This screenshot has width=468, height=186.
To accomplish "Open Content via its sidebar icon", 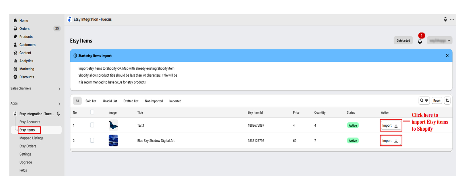I will pyautogui.click(x=15, y=53).
